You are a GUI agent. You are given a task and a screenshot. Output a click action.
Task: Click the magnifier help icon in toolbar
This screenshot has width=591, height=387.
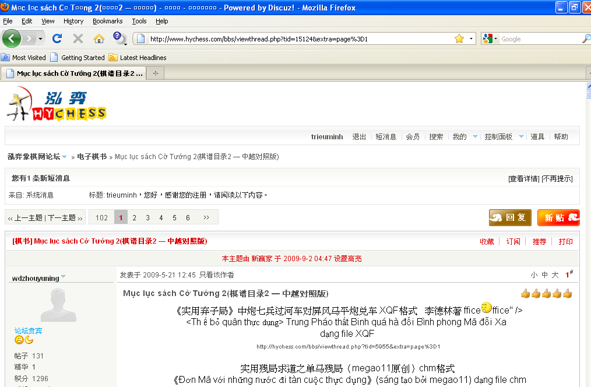119,38
